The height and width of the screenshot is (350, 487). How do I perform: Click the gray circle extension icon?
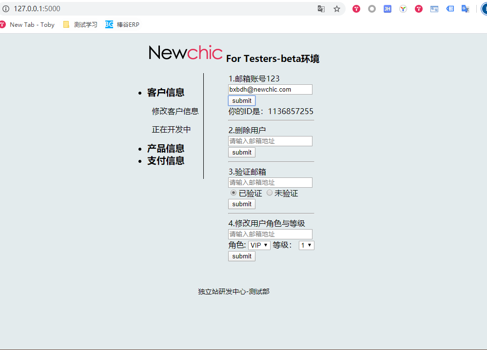372,9
